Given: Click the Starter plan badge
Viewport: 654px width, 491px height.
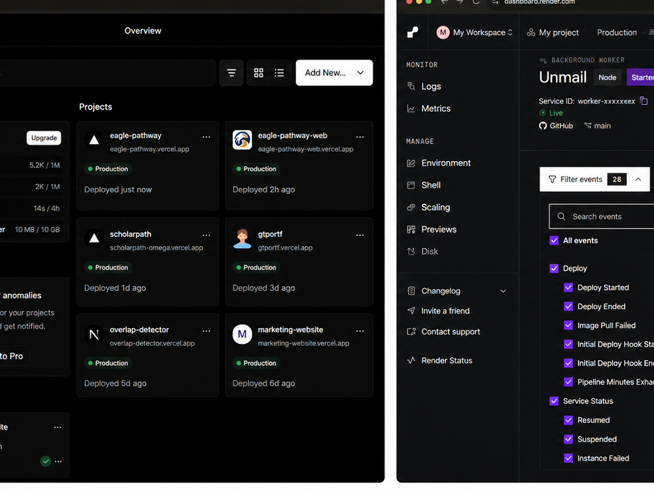Looking at the screenshot, I should [x=641, y=78].
